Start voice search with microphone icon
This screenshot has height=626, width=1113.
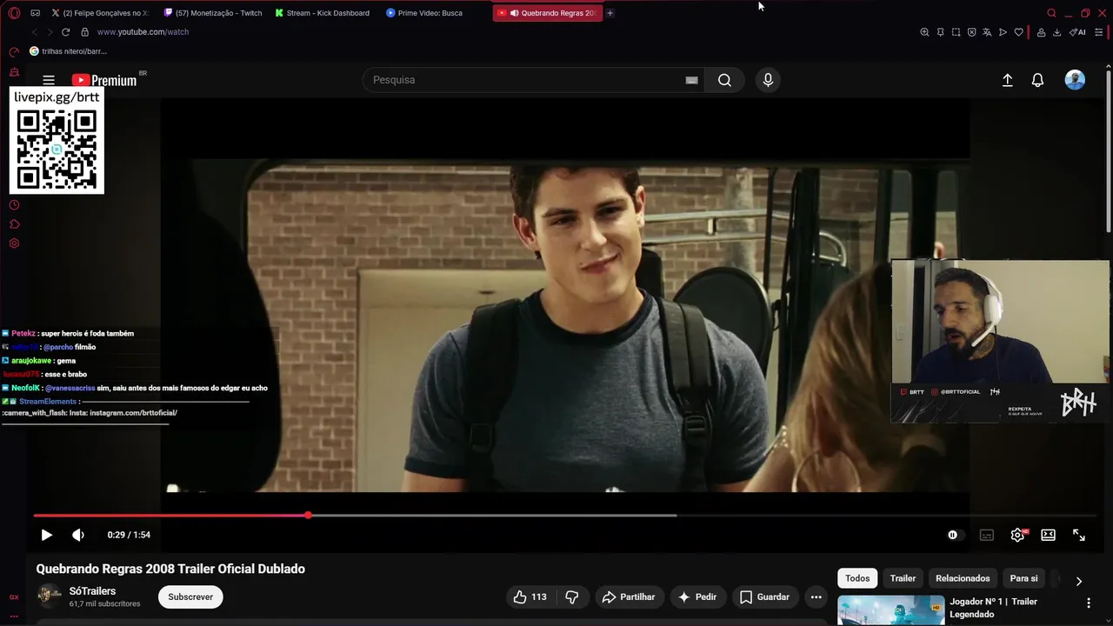768,80
